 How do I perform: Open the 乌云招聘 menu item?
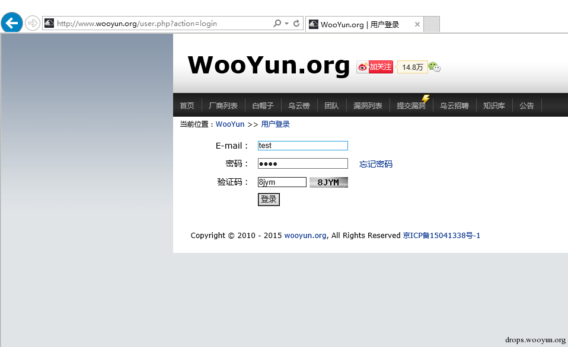(x=454, y=105)
